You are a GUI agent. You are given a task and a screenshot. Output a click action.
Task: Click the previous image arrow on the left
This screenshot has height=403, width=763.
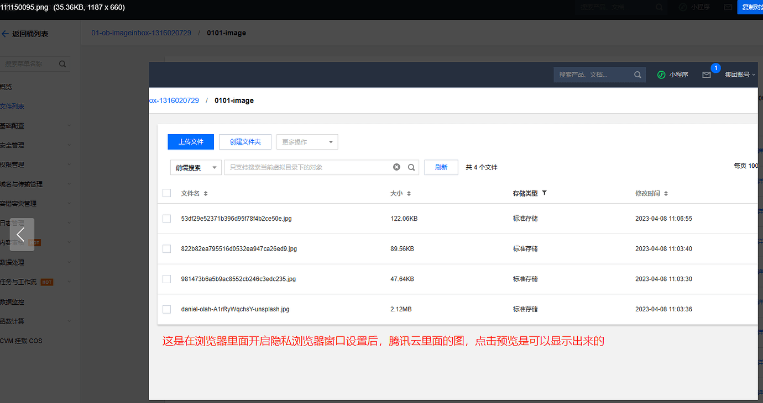[x=21, y=235]
